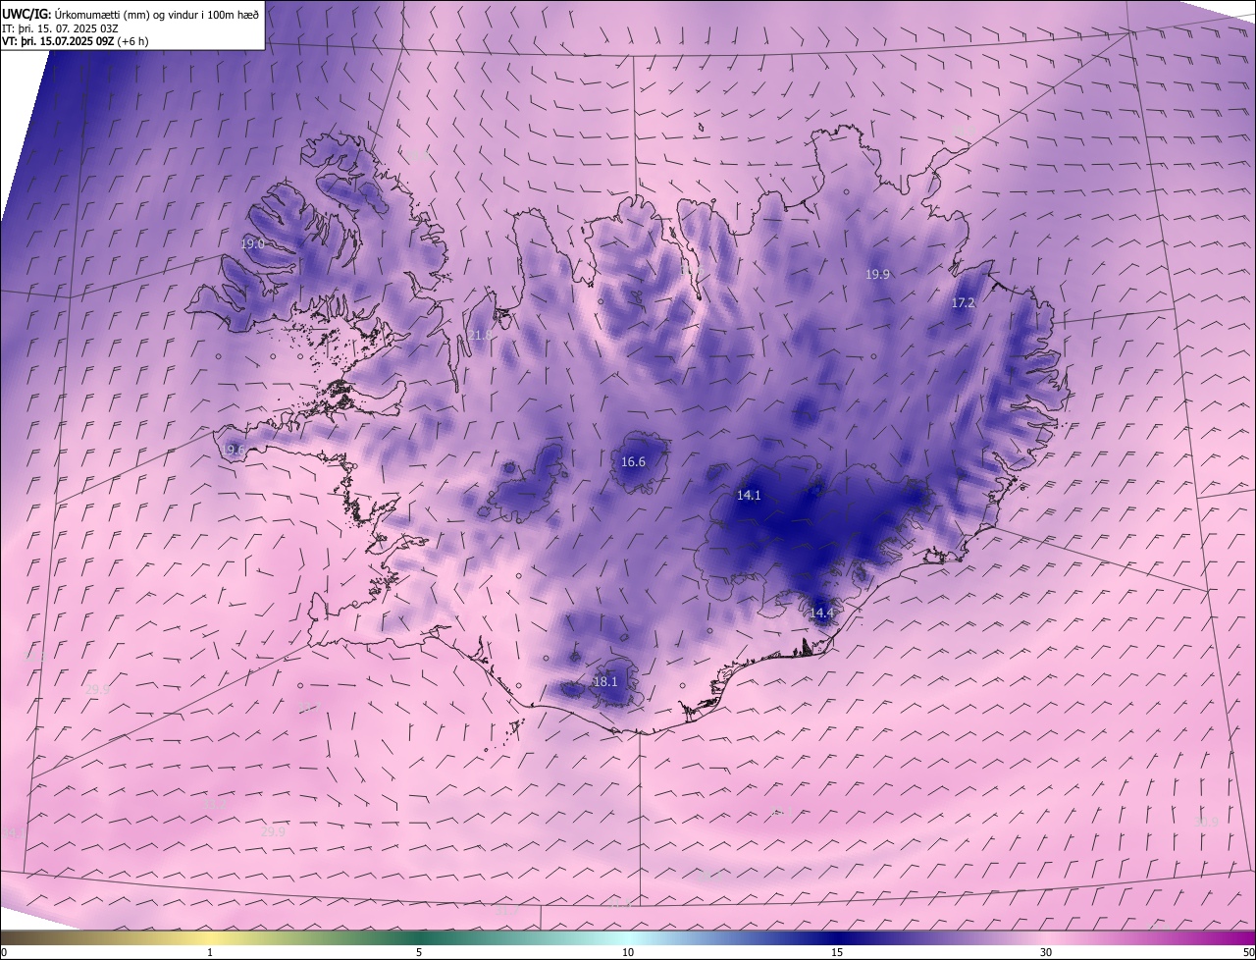Click the '16.6' value inside the glacier outline
Screen dimensions: 1256x960
point(633,462)
